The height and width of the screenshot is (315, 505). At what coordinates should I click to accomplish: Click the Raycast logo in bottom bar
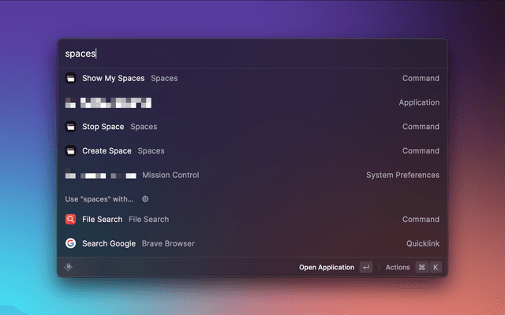point(69,267)
